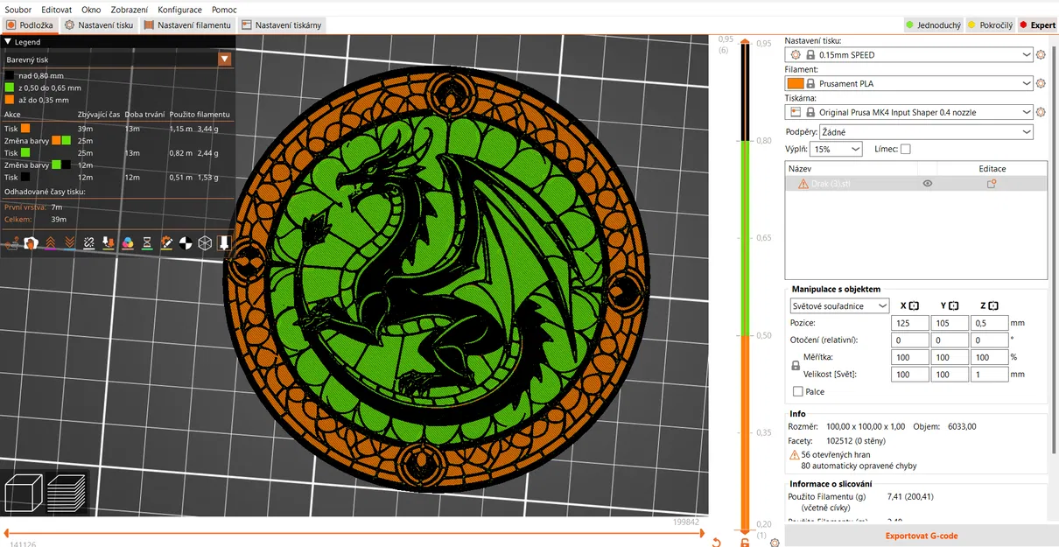Toggle center of gravity black-white circle icon
Screen dimensions: 1059x547
[x=186, y=242]
